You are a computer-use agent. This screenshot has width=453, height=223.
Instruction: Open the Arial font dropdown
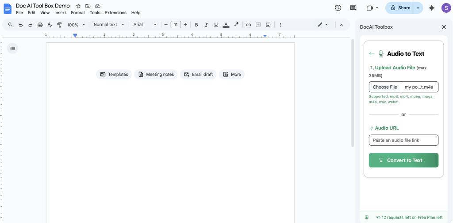click(145, 25)
